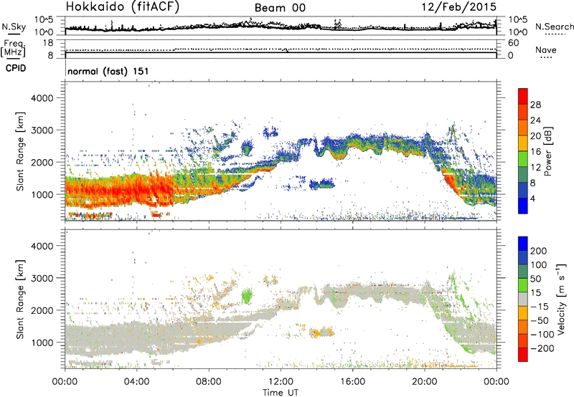Click the power colorbar value '28'
This screenshot has height=397, width=574.
(x=535, y=105)
